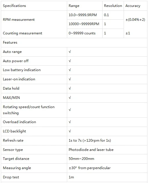
Task: Click the LCD backlight checkmark
Action: [x=70, y=131]
